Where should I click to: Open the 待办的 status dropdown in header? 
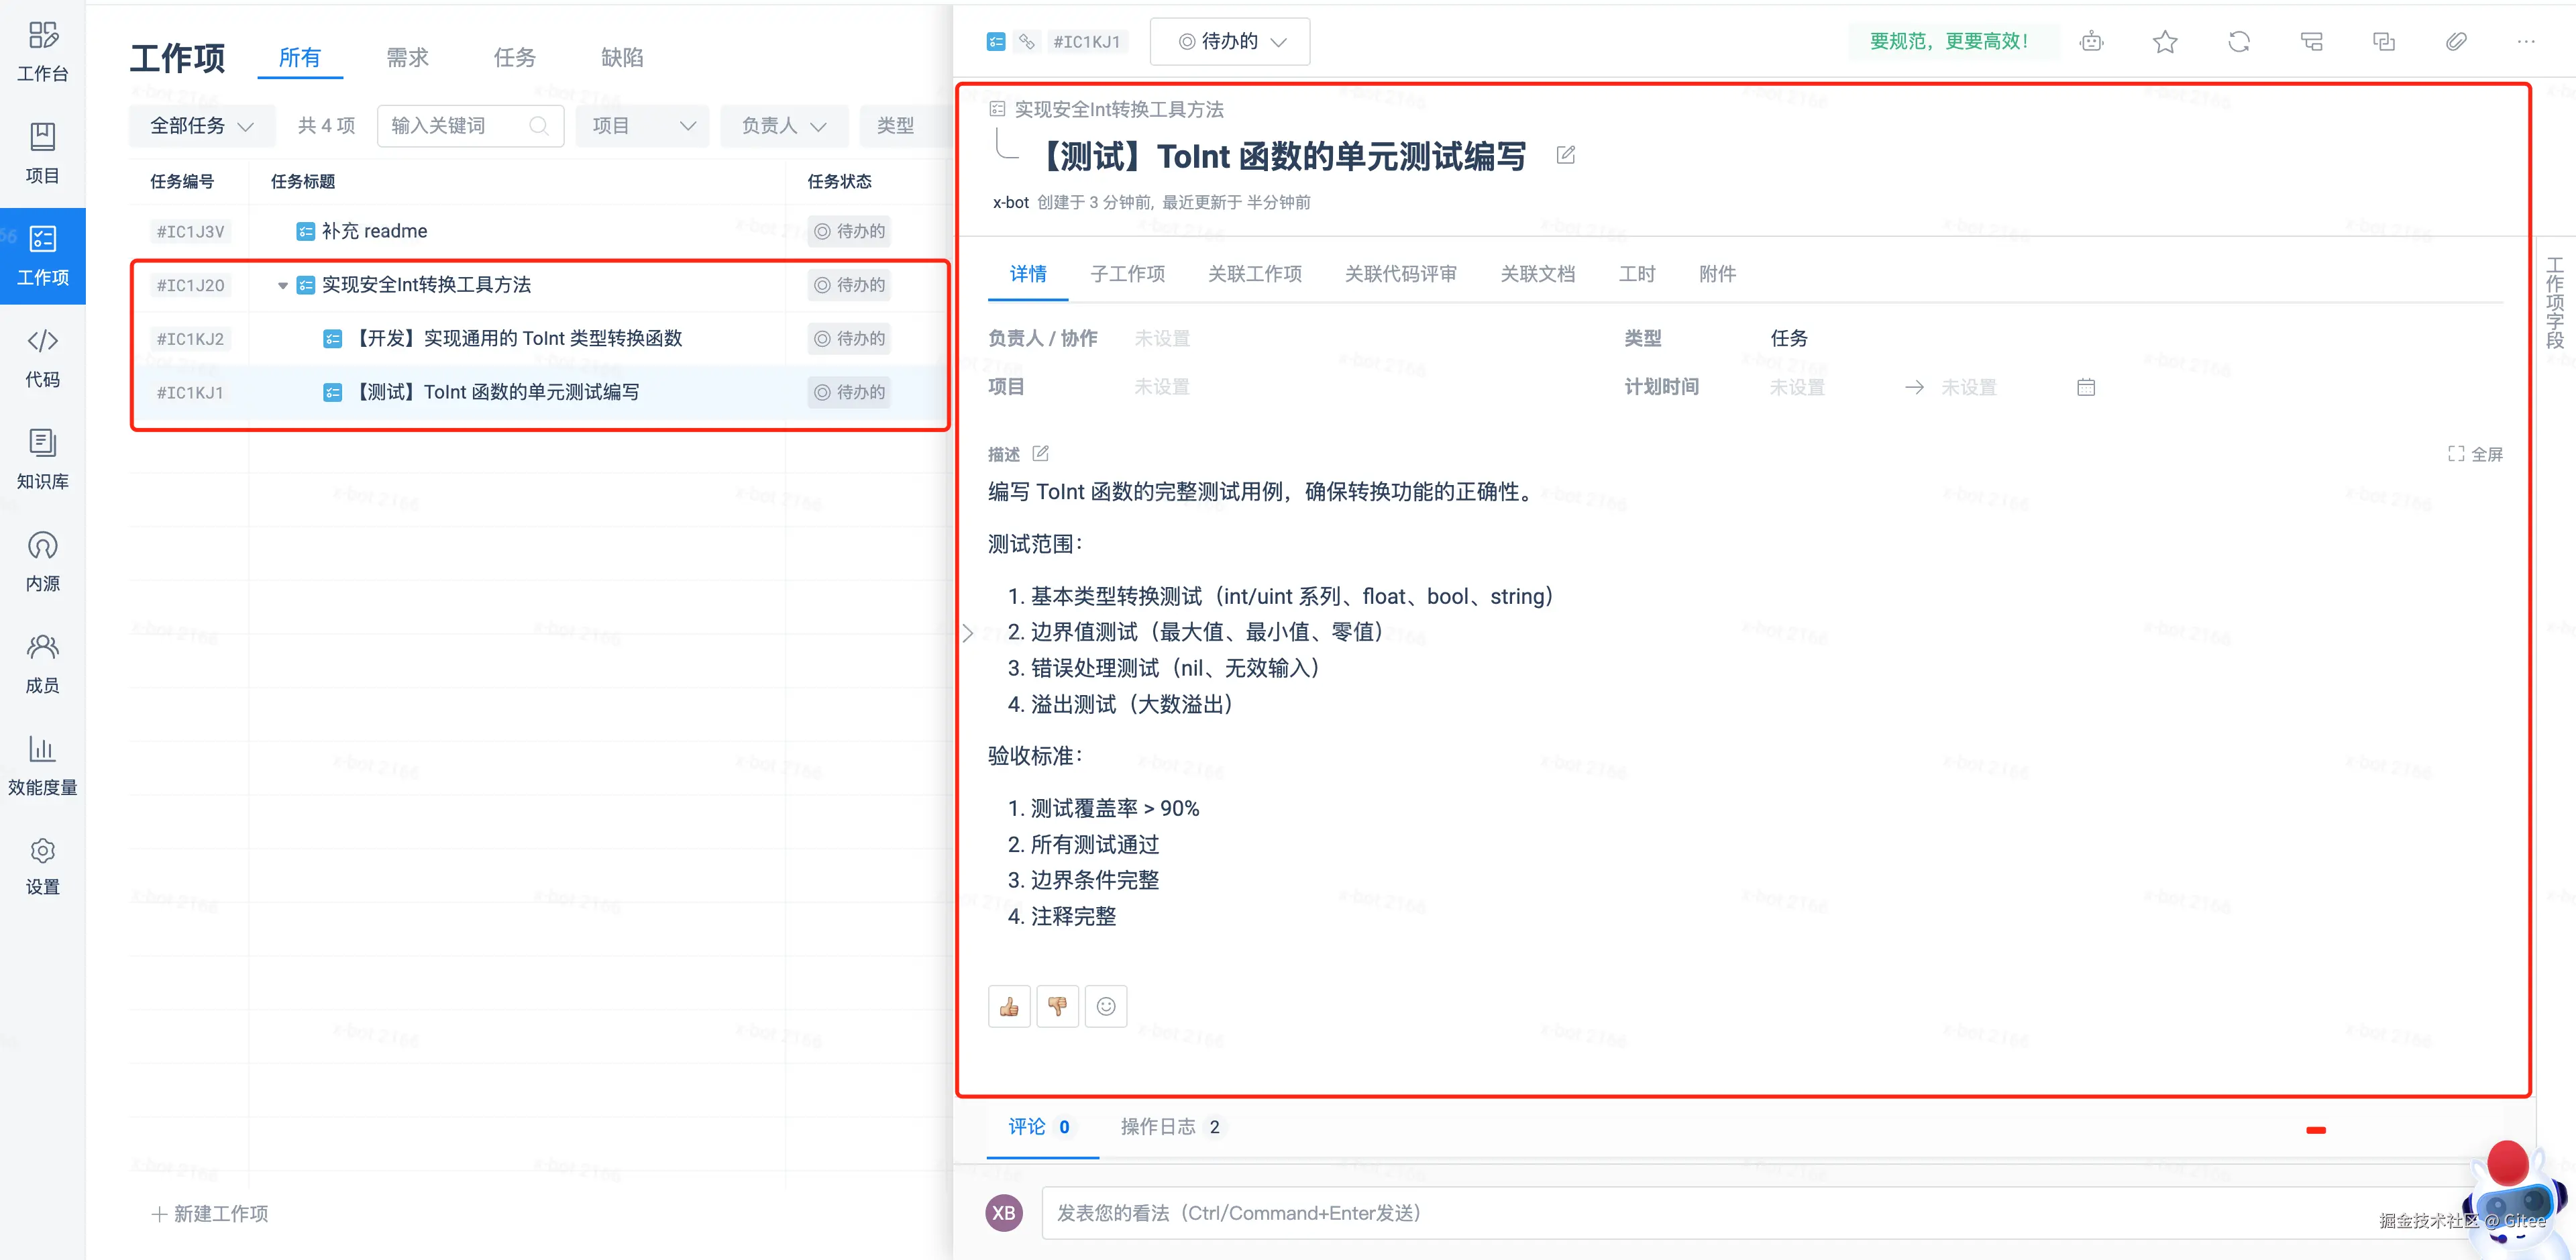point(1230,42)
